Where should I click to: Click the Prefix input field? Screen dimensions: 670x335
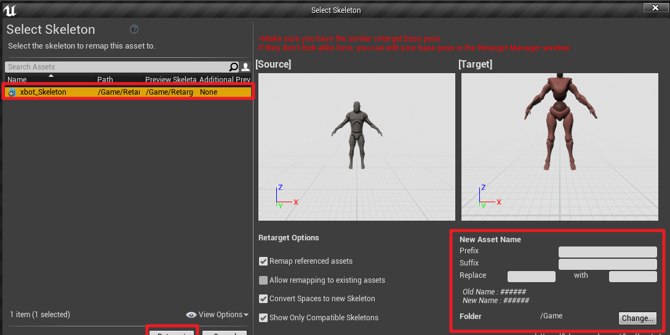point(607,252)
